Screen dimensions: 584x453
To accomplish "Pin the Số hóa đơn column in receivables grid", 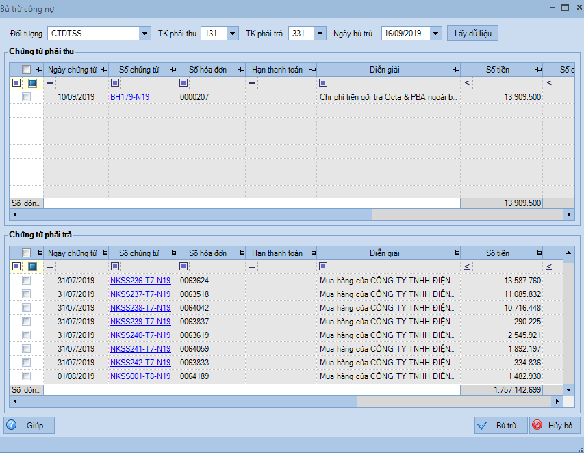I will point(242,70).
